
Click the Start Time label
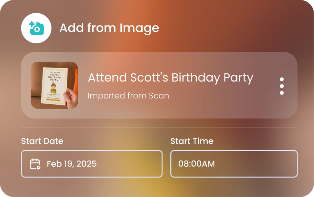[192, 141]
